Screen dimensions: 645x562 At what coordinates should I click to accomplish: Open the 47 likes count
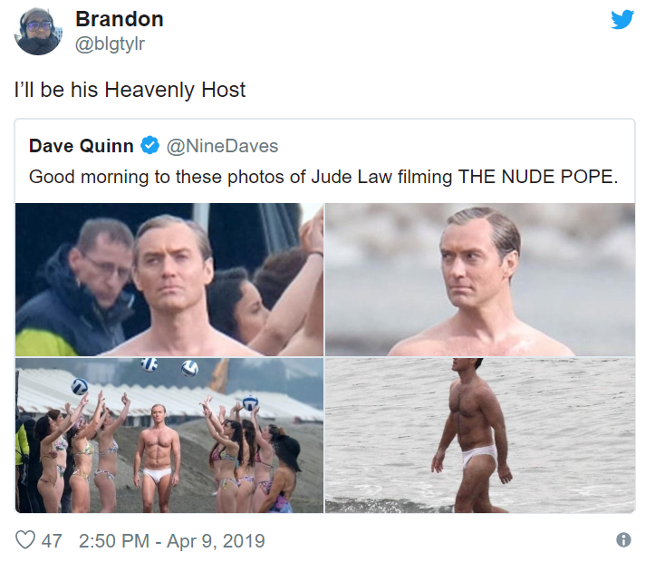tap(52, 540)
